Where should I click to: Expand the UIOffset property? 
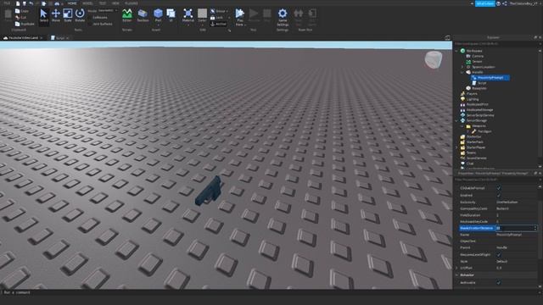[456, 268]
